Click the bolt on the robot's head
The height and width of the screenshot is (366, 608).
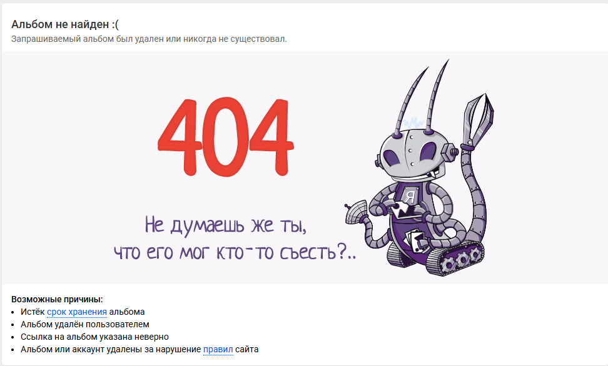[x=449, y=151]
